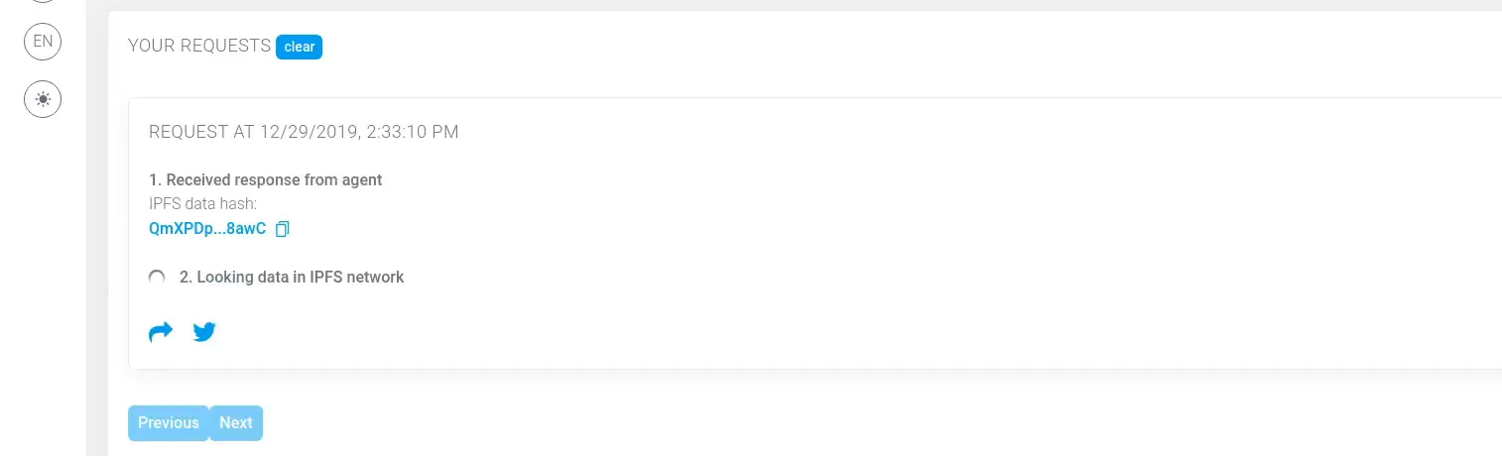The width and height of the screenshot is (1502, 456).
Task: Select the YOUR REQUESTS heading
Action: [199, 46]
